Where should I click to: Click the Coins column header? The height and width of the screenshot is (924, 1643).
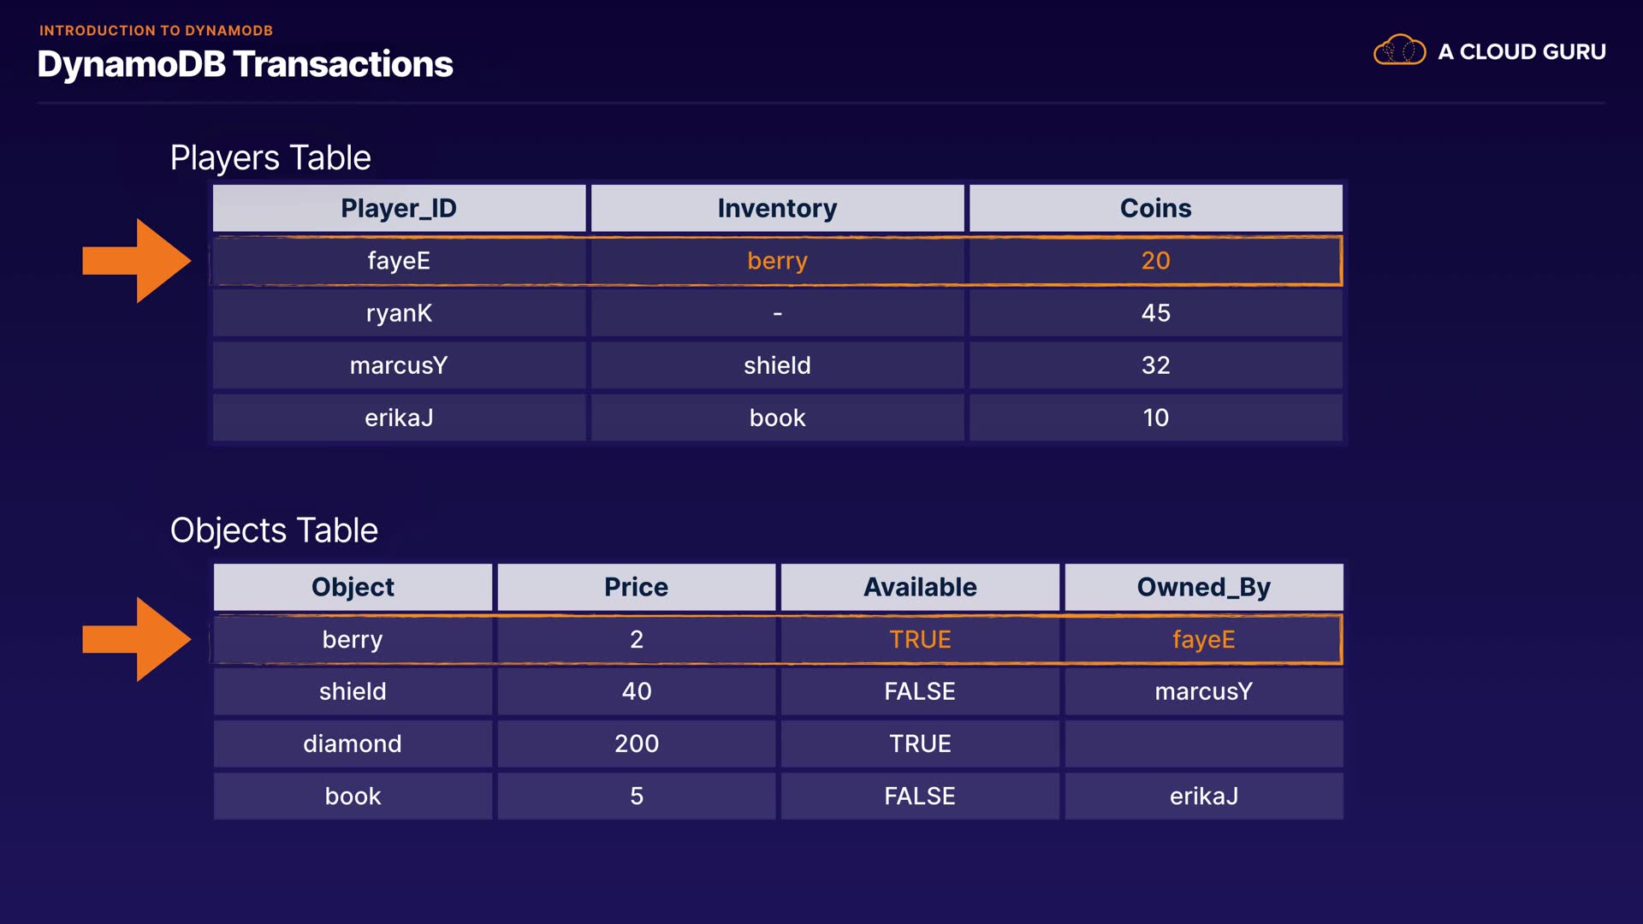(1155, 209)
